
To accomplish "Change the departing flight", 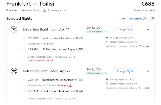I will click(125, 29).
